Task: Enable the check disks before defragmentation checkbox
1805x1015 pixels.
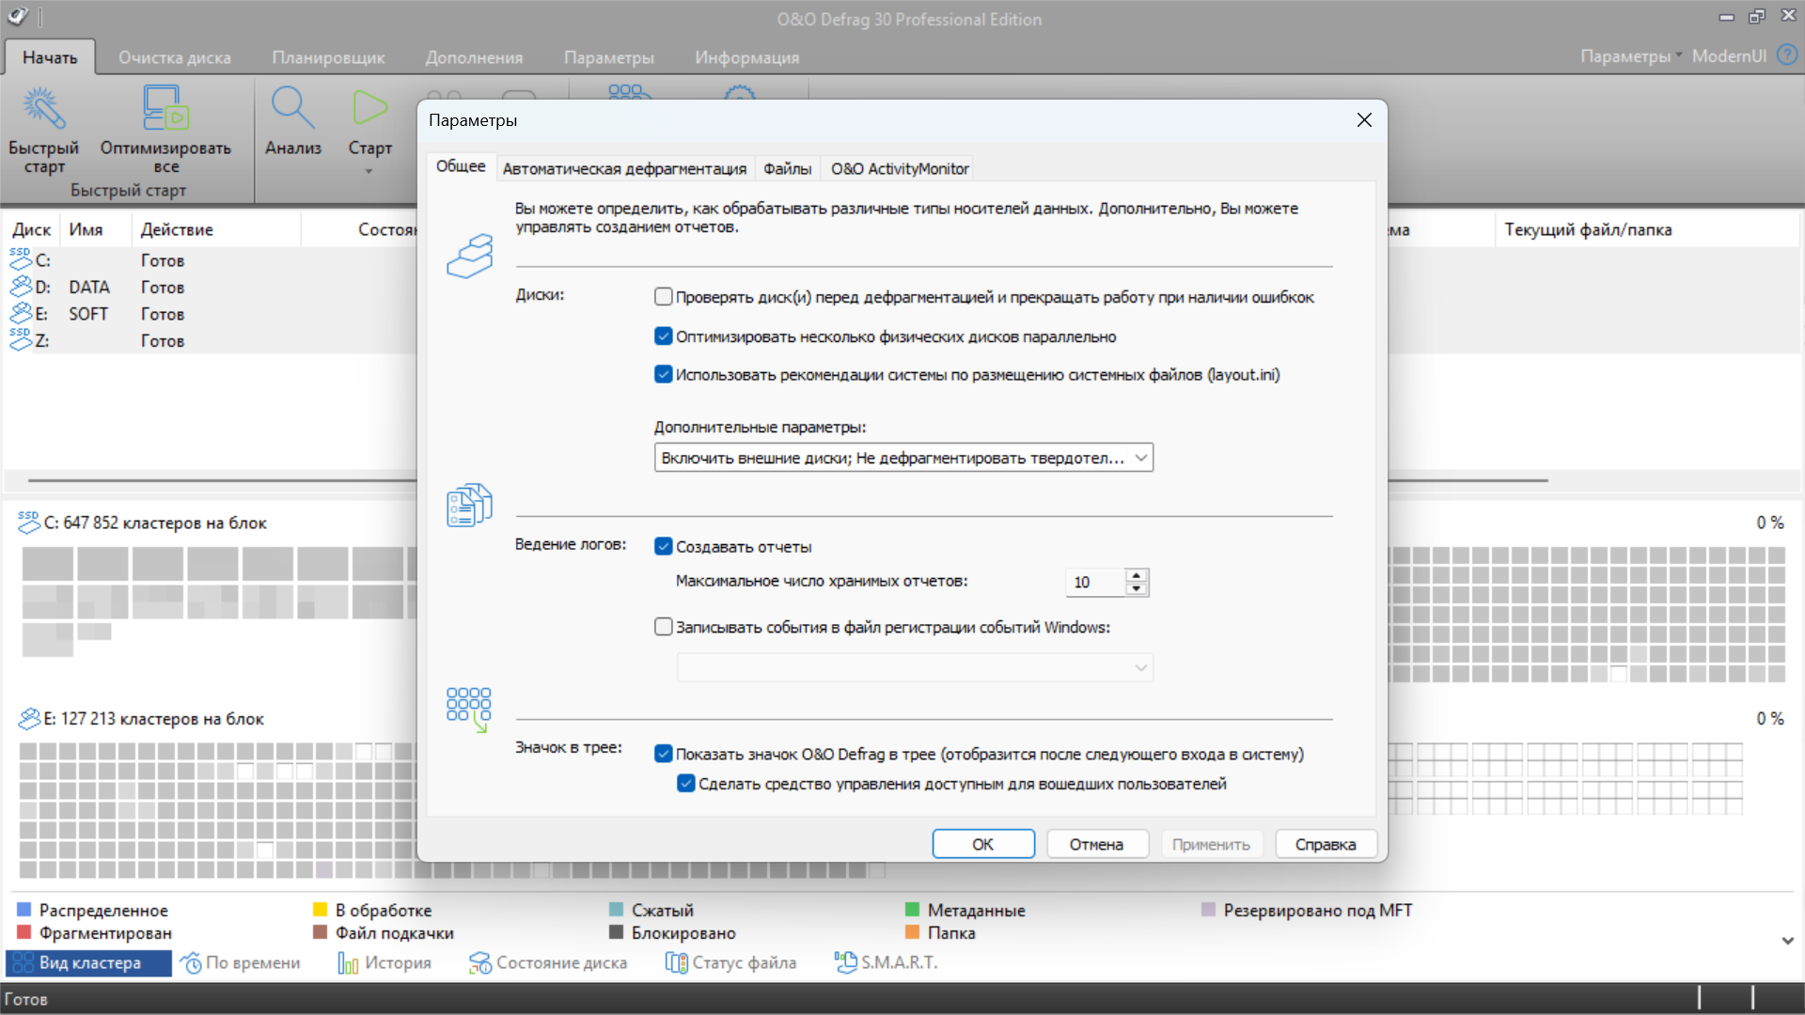Action: point(664,297)
